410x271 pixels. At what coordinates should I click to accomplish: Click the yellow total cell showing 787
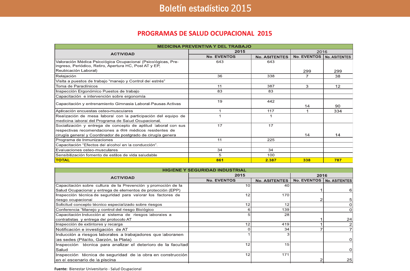338,160
